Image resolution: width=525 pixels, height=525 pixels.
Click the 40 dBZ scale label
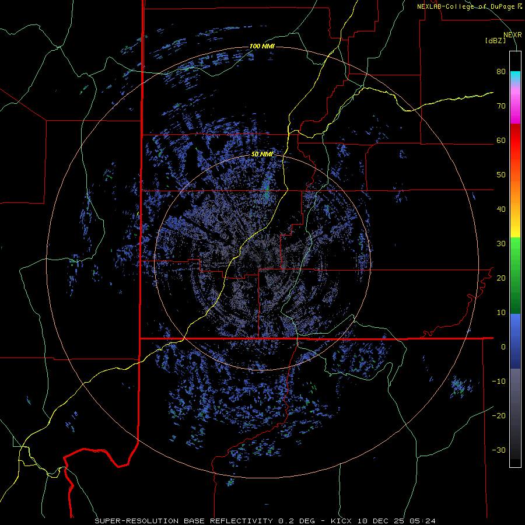(x=501, y=209)
